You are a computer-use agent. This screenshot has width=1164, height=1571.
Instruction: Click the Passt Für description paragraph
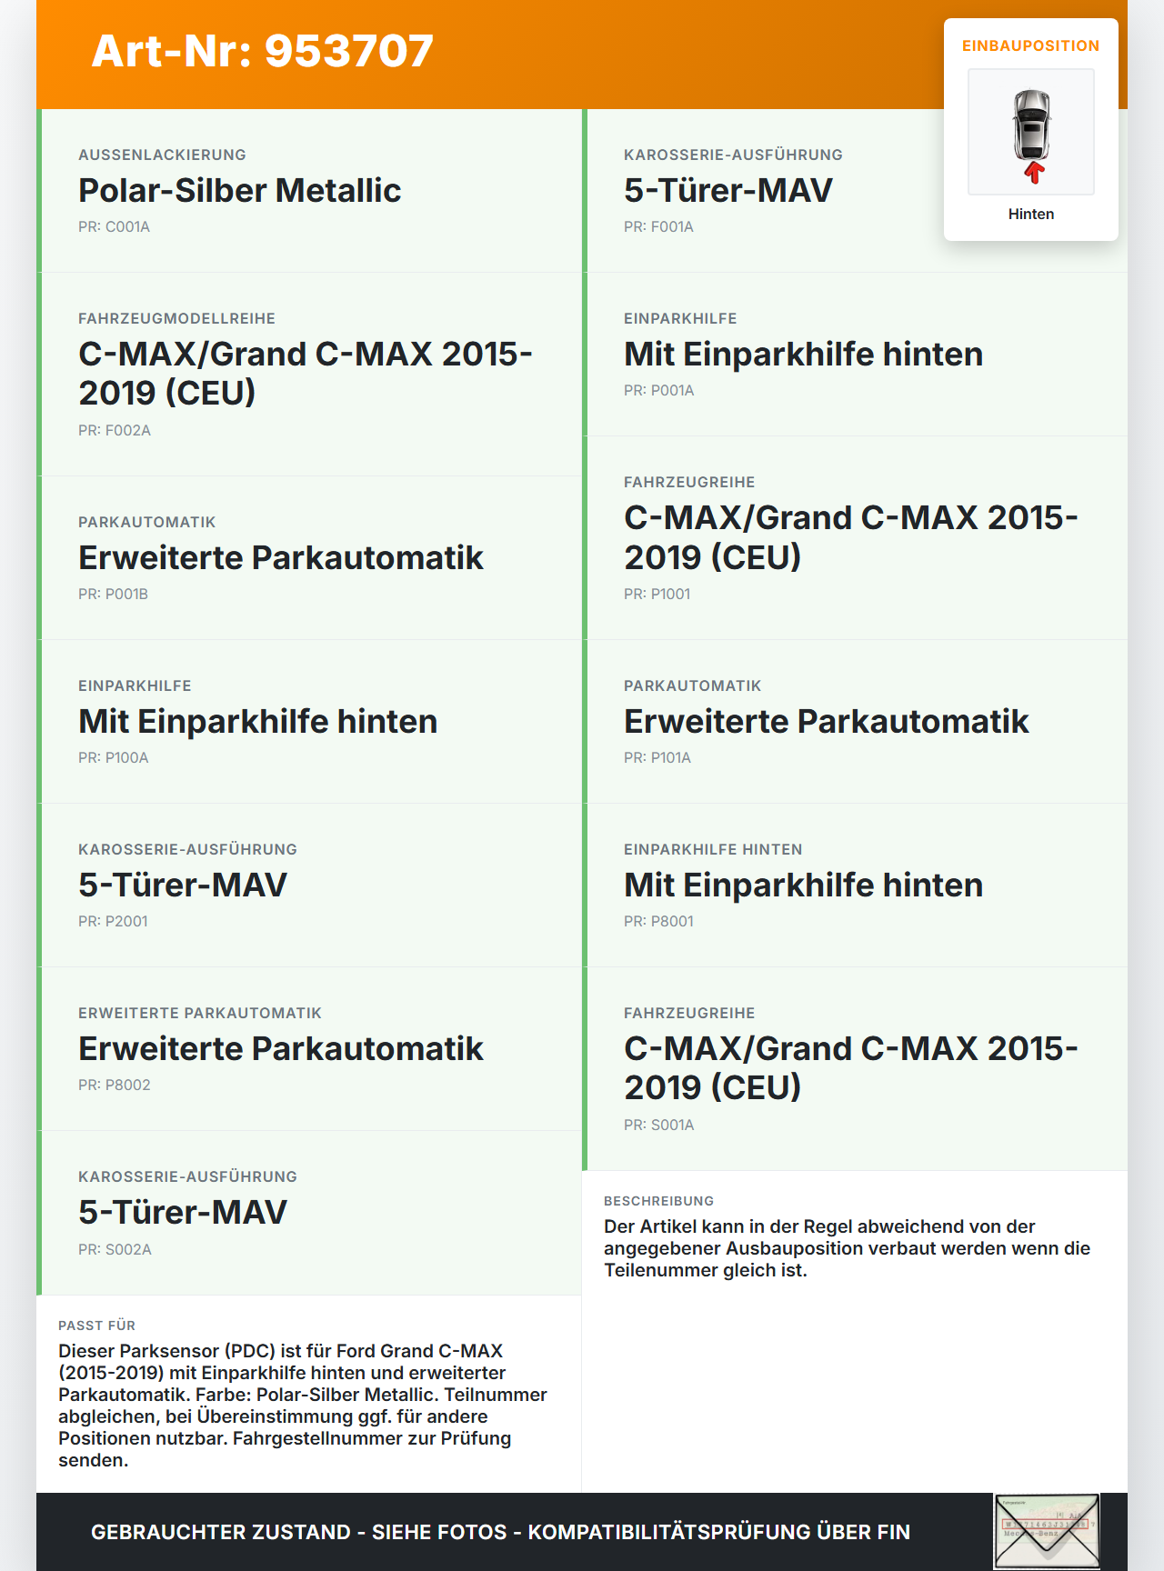pos(303,1405)
